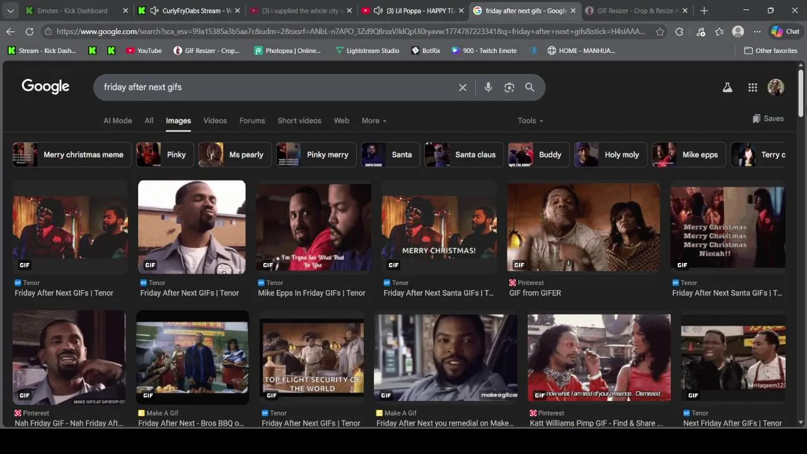Viewport: 807px width, 454px height.
Task: Close the friday after next gifs tab
Action: 573,11
